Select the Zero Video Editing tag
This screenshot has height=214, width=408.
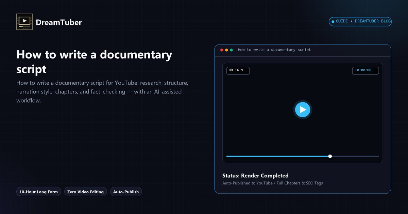tap(85, 192)
